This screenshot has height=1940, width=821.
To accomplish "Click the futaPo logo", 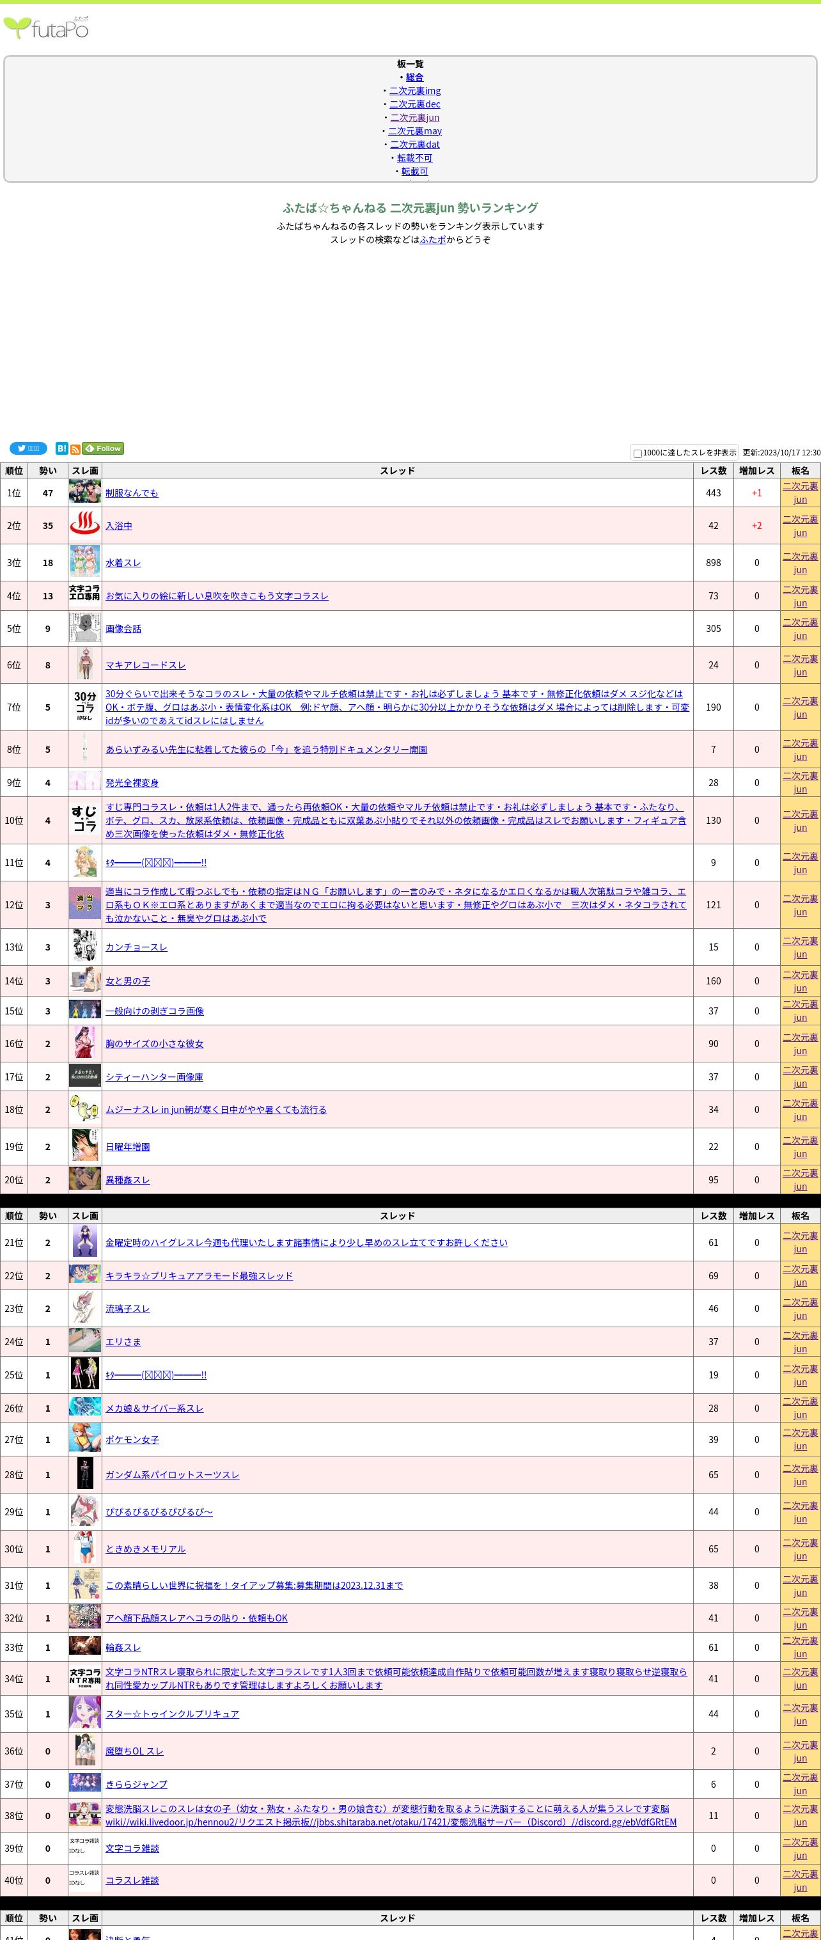I will [x=46, y=28].
